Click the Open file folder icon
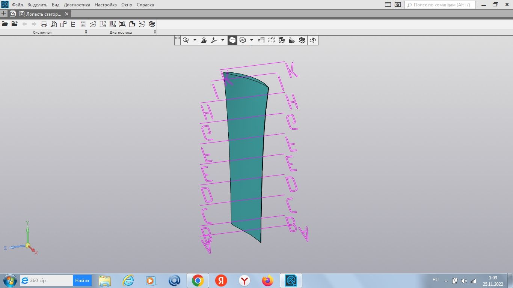 tap(5, 24)
